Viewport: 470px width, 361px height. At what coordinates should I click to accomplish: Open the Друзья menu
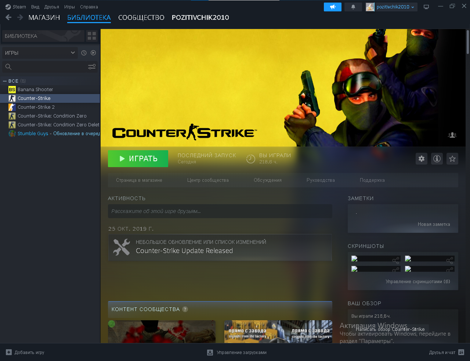(51, 7)
